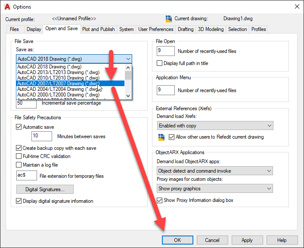Image resolution: width=304 pixels, height=248 pixels.
Task: Select the Open and Save tab
Action: [62, 29]
